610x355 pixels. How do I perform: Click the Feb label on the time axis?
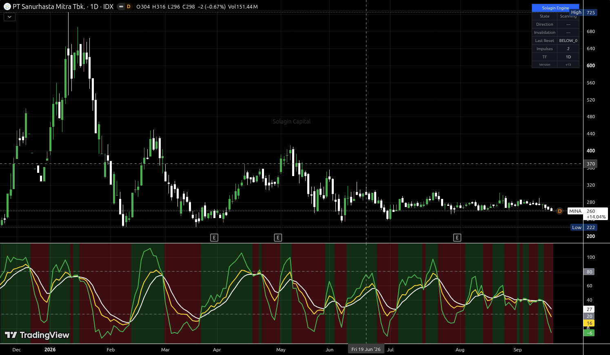click(111, 350)
